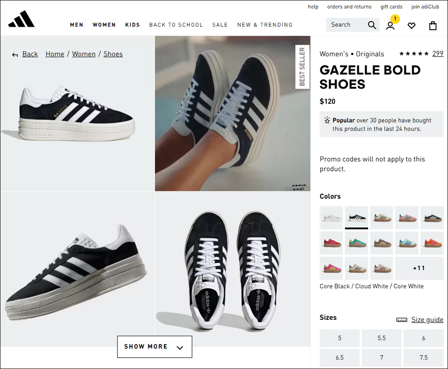Click the Women's • Originals category text

click(352, 54)
